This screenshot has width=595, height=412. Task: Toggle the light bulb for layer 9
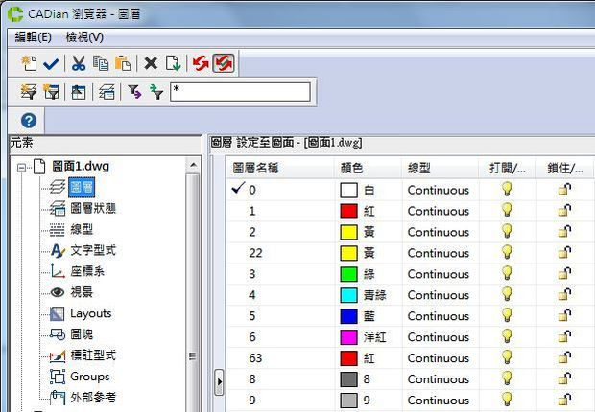pyautogui.click(x=507, y=400)
